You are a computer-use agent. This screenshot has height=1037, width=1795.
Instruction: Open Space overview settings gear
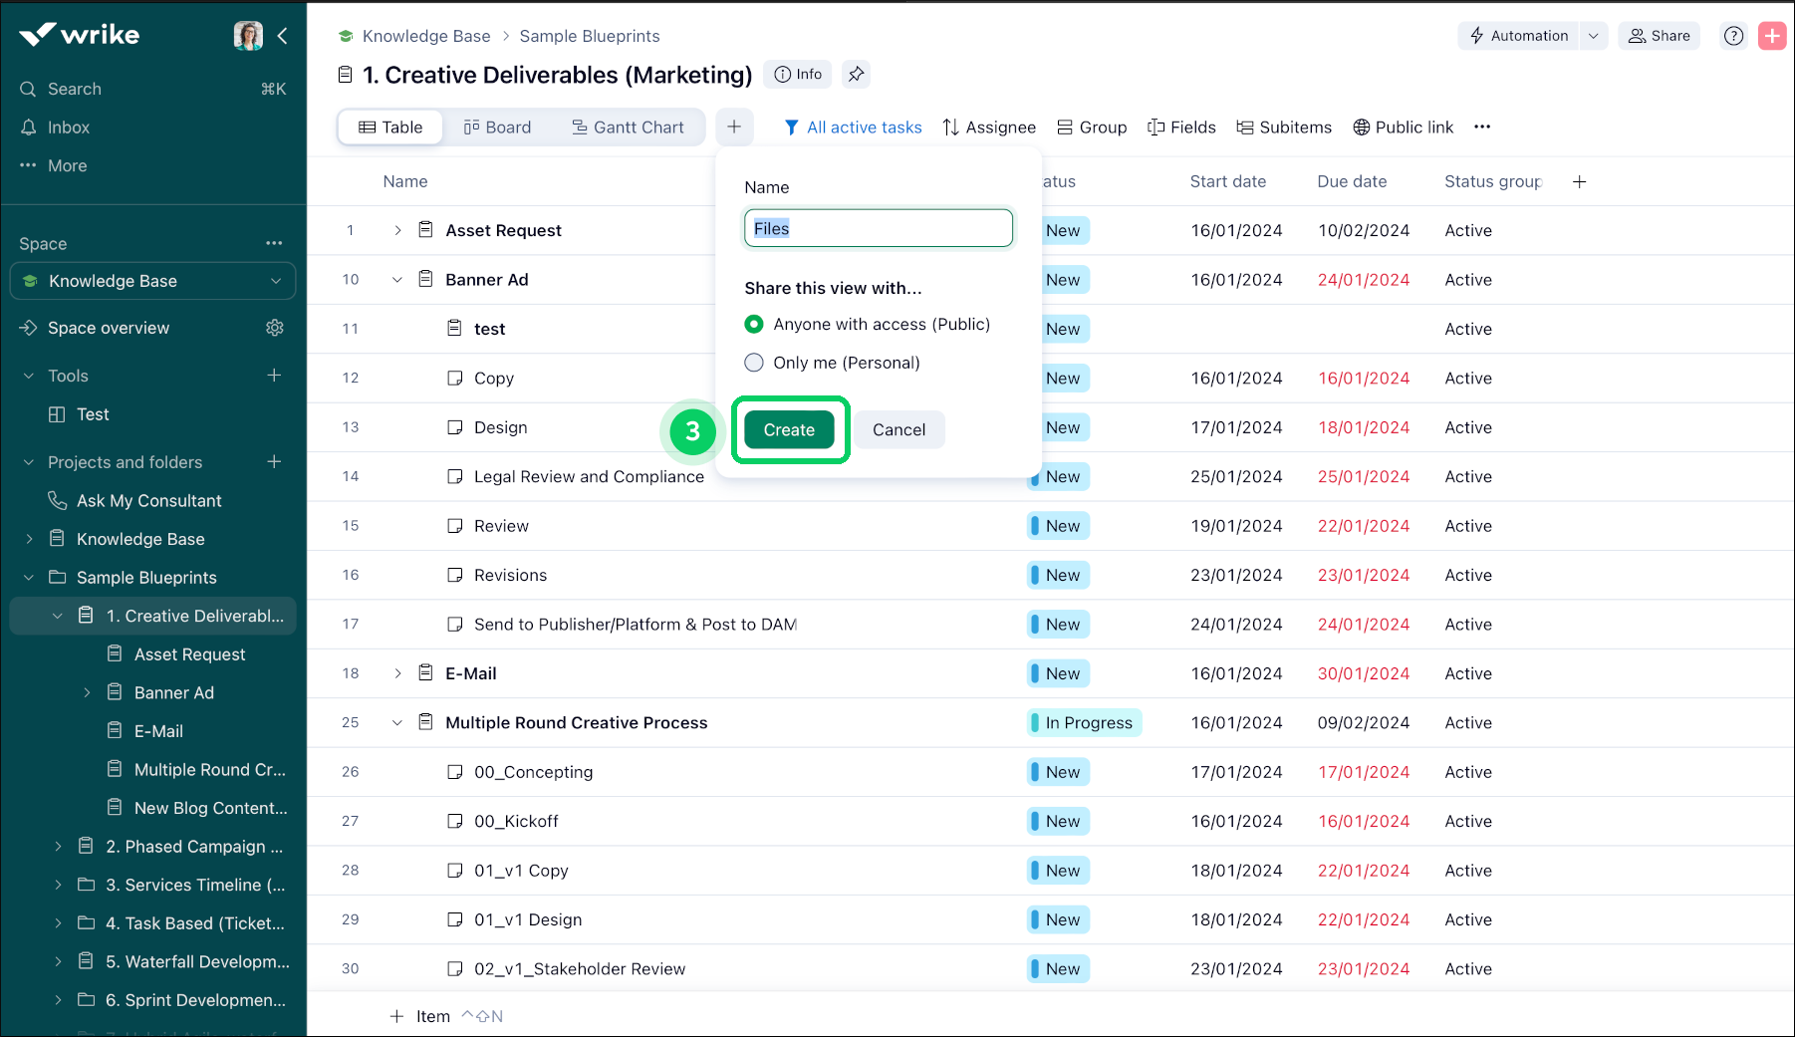[275, 328]
